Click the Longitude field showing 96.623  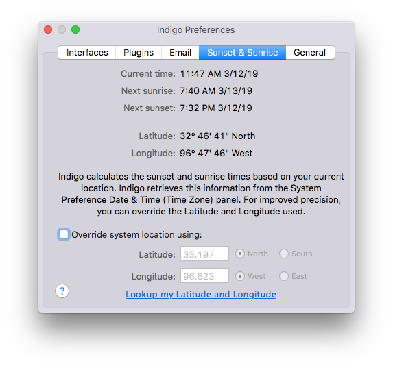[204, 275]
